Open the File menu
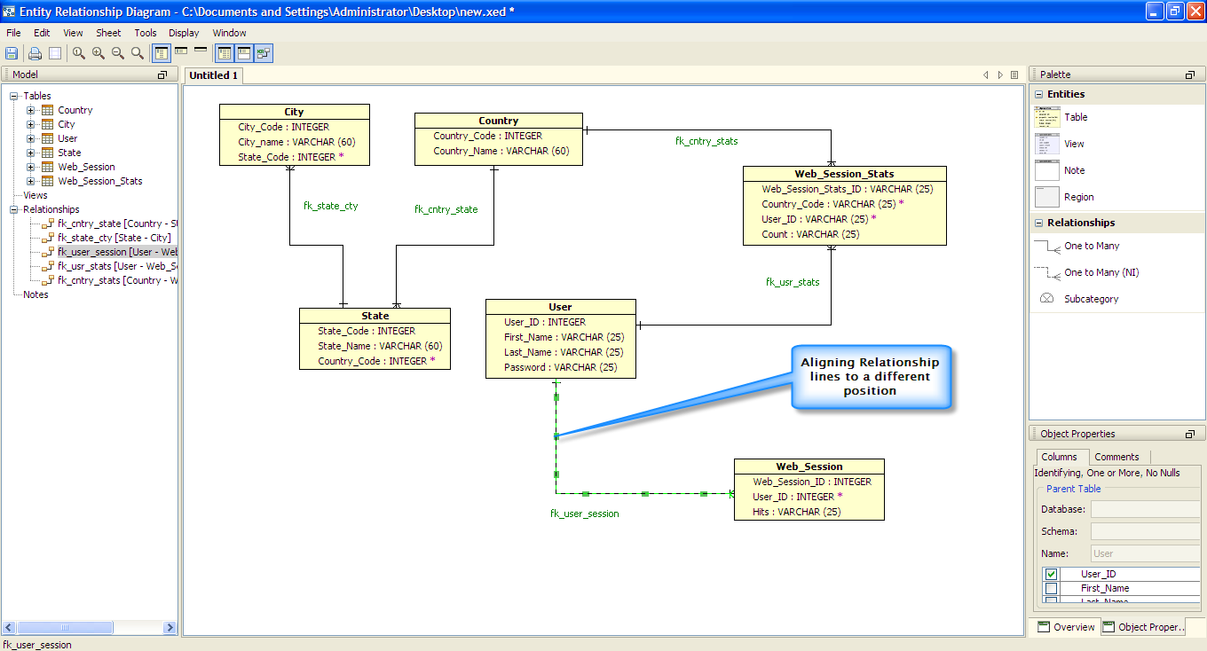The image size is (1207, 651). [x=13, y=33]
